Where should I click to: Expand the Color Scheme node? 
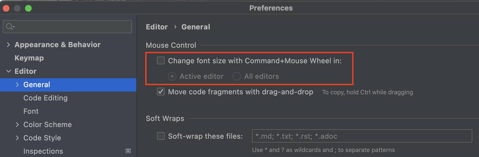coord(17,125)
